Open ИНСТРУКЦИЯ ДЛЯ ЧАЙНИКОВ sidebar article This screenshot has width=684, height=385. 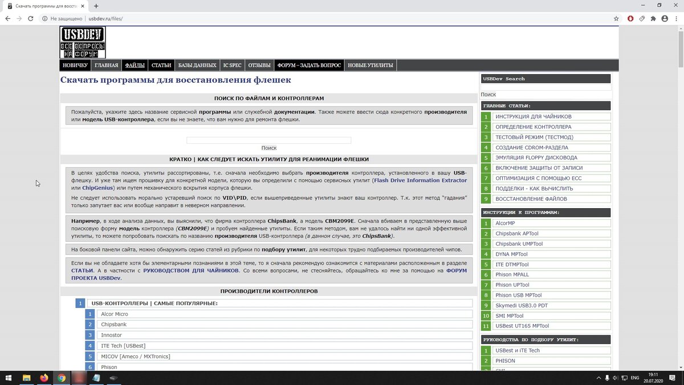pyautogui.click(x=551, y=116)
